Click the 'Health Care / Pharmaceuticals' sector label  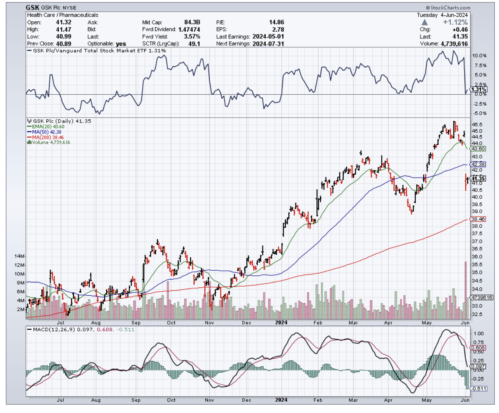[63, 15]
